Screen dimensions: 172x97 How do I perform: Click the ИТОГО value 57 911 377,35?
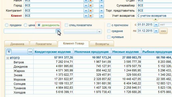63,57
